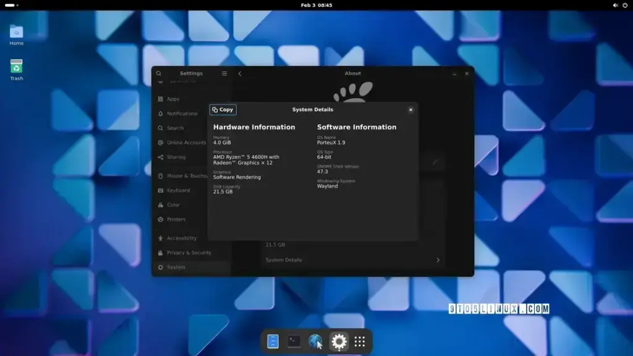The image size is (633, 356).
Task: Click the 21.5 GB disk capacity value in dialog
Action: [223, 192]
